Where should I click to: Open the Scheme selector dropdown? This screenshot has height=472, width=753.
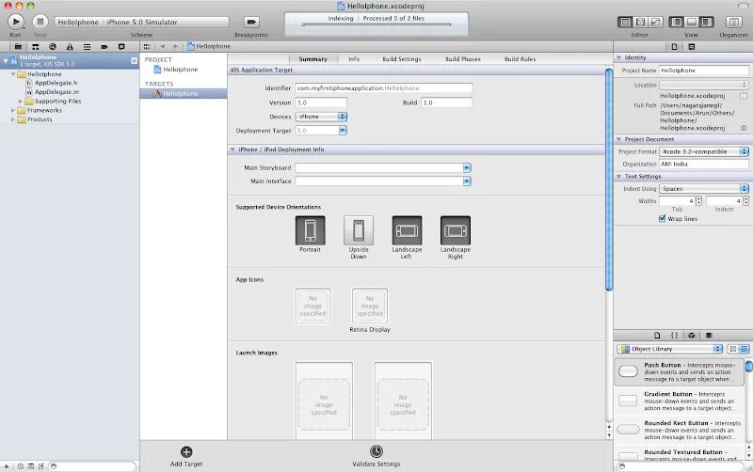click(141, 22)
